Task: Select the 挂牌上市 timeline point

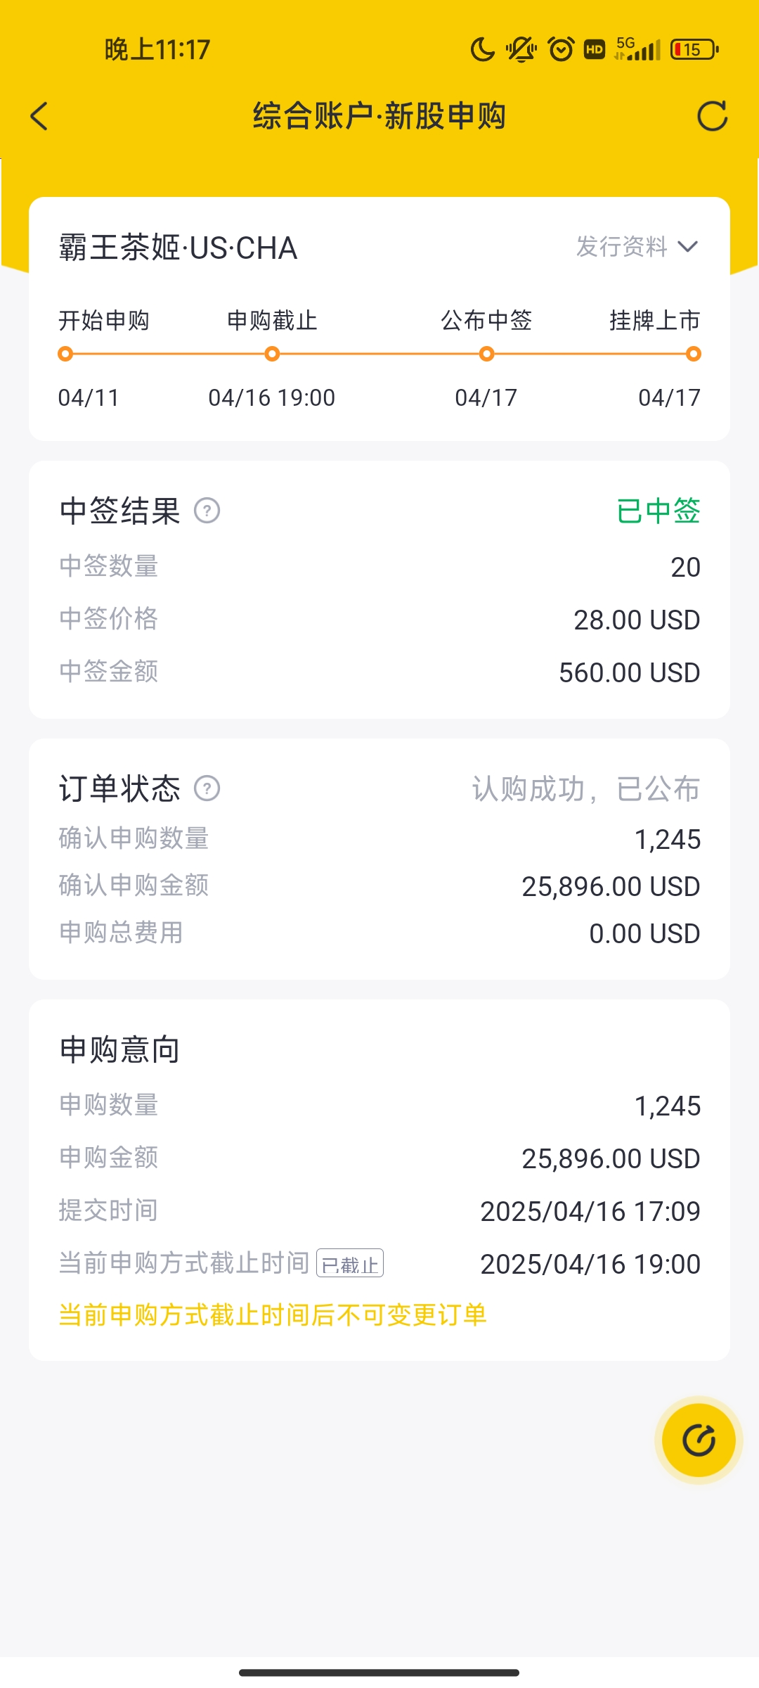Action: pyautogui.click(x=694, y=354)
